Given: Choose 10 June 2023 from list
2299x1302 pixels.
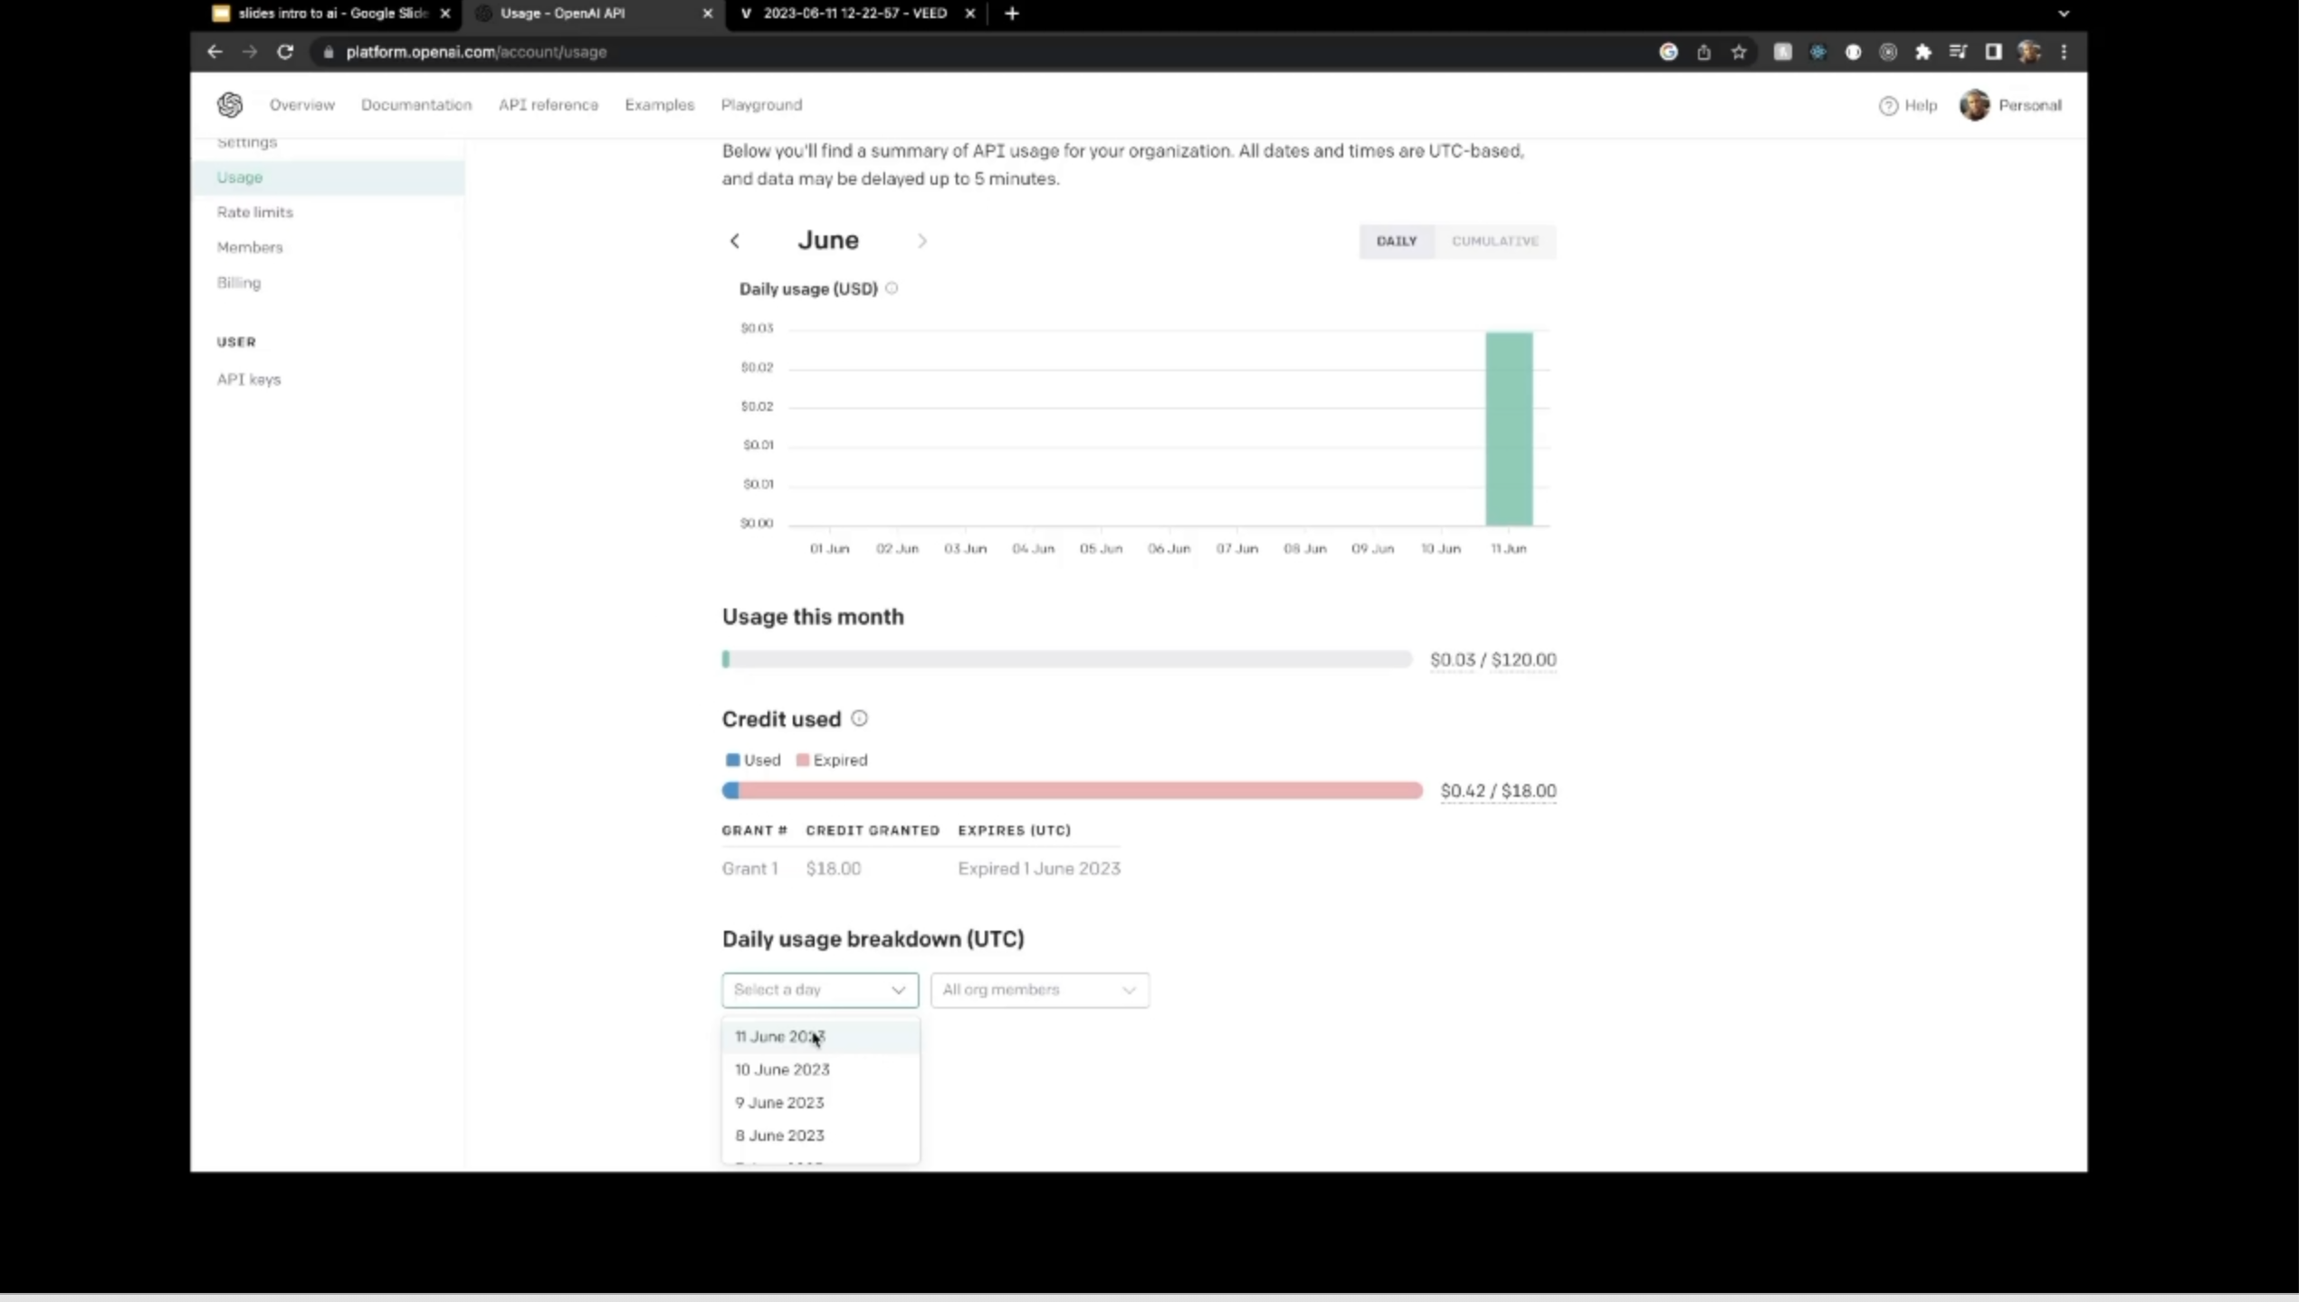Looking at the screenshot, I should pyautogui.click(x=782, y=1069).
